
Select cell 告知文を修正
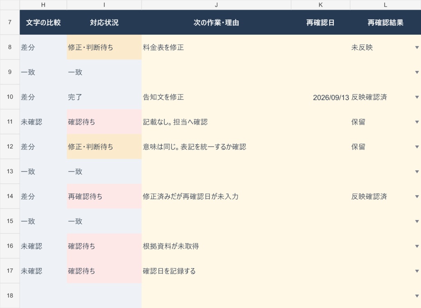pos(216,97)
